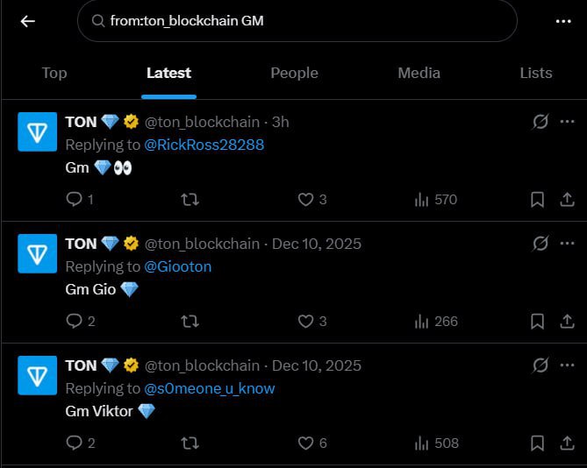Repost the 'Gm Viktor' post

point(189,443)
